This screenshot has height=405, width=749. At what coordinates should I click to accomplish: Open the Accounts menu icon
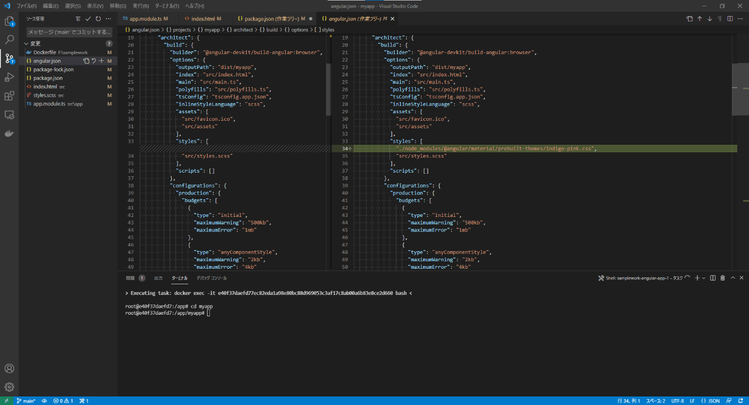(x=9, y=369)
